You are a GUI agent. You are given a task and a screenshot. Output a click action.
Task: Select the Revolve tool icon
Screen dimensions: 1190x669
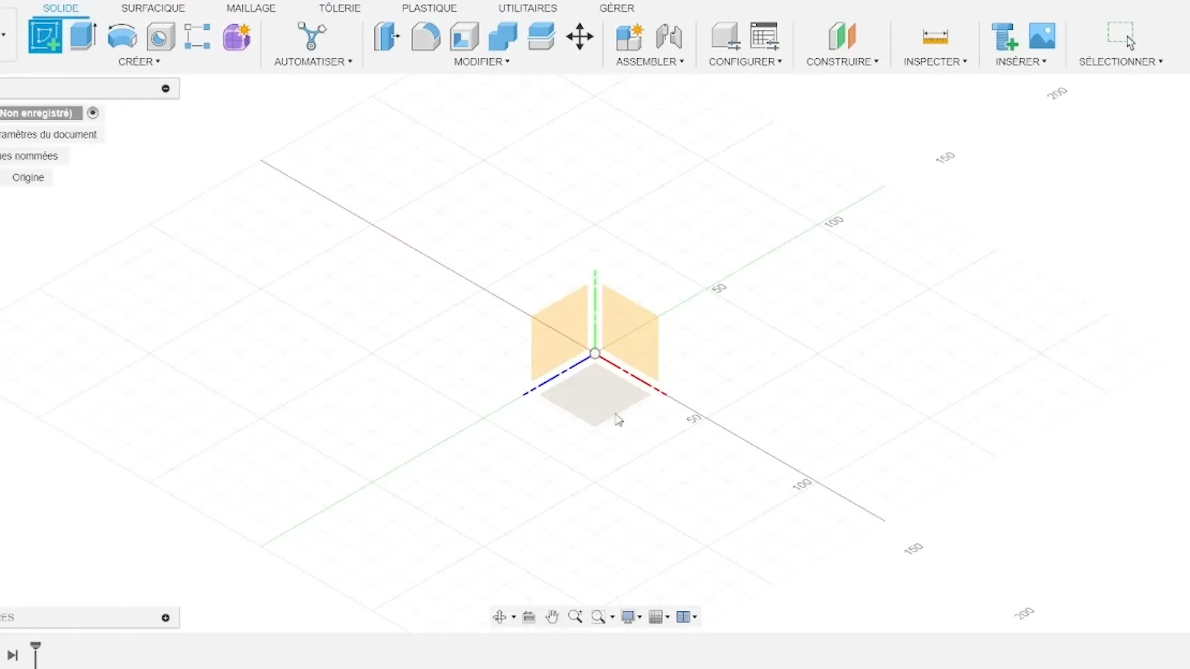tap(122, 37)
